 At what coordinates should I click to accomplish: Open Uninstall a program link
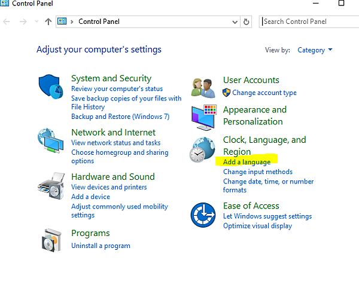click(101, 246)
